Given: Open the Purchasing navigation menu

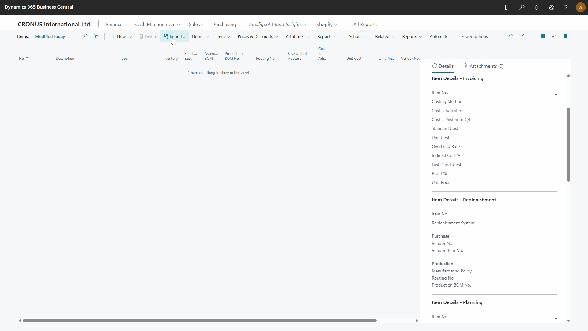Looking at the screenshot, I should pyautogui.click(x=227, y=24).
